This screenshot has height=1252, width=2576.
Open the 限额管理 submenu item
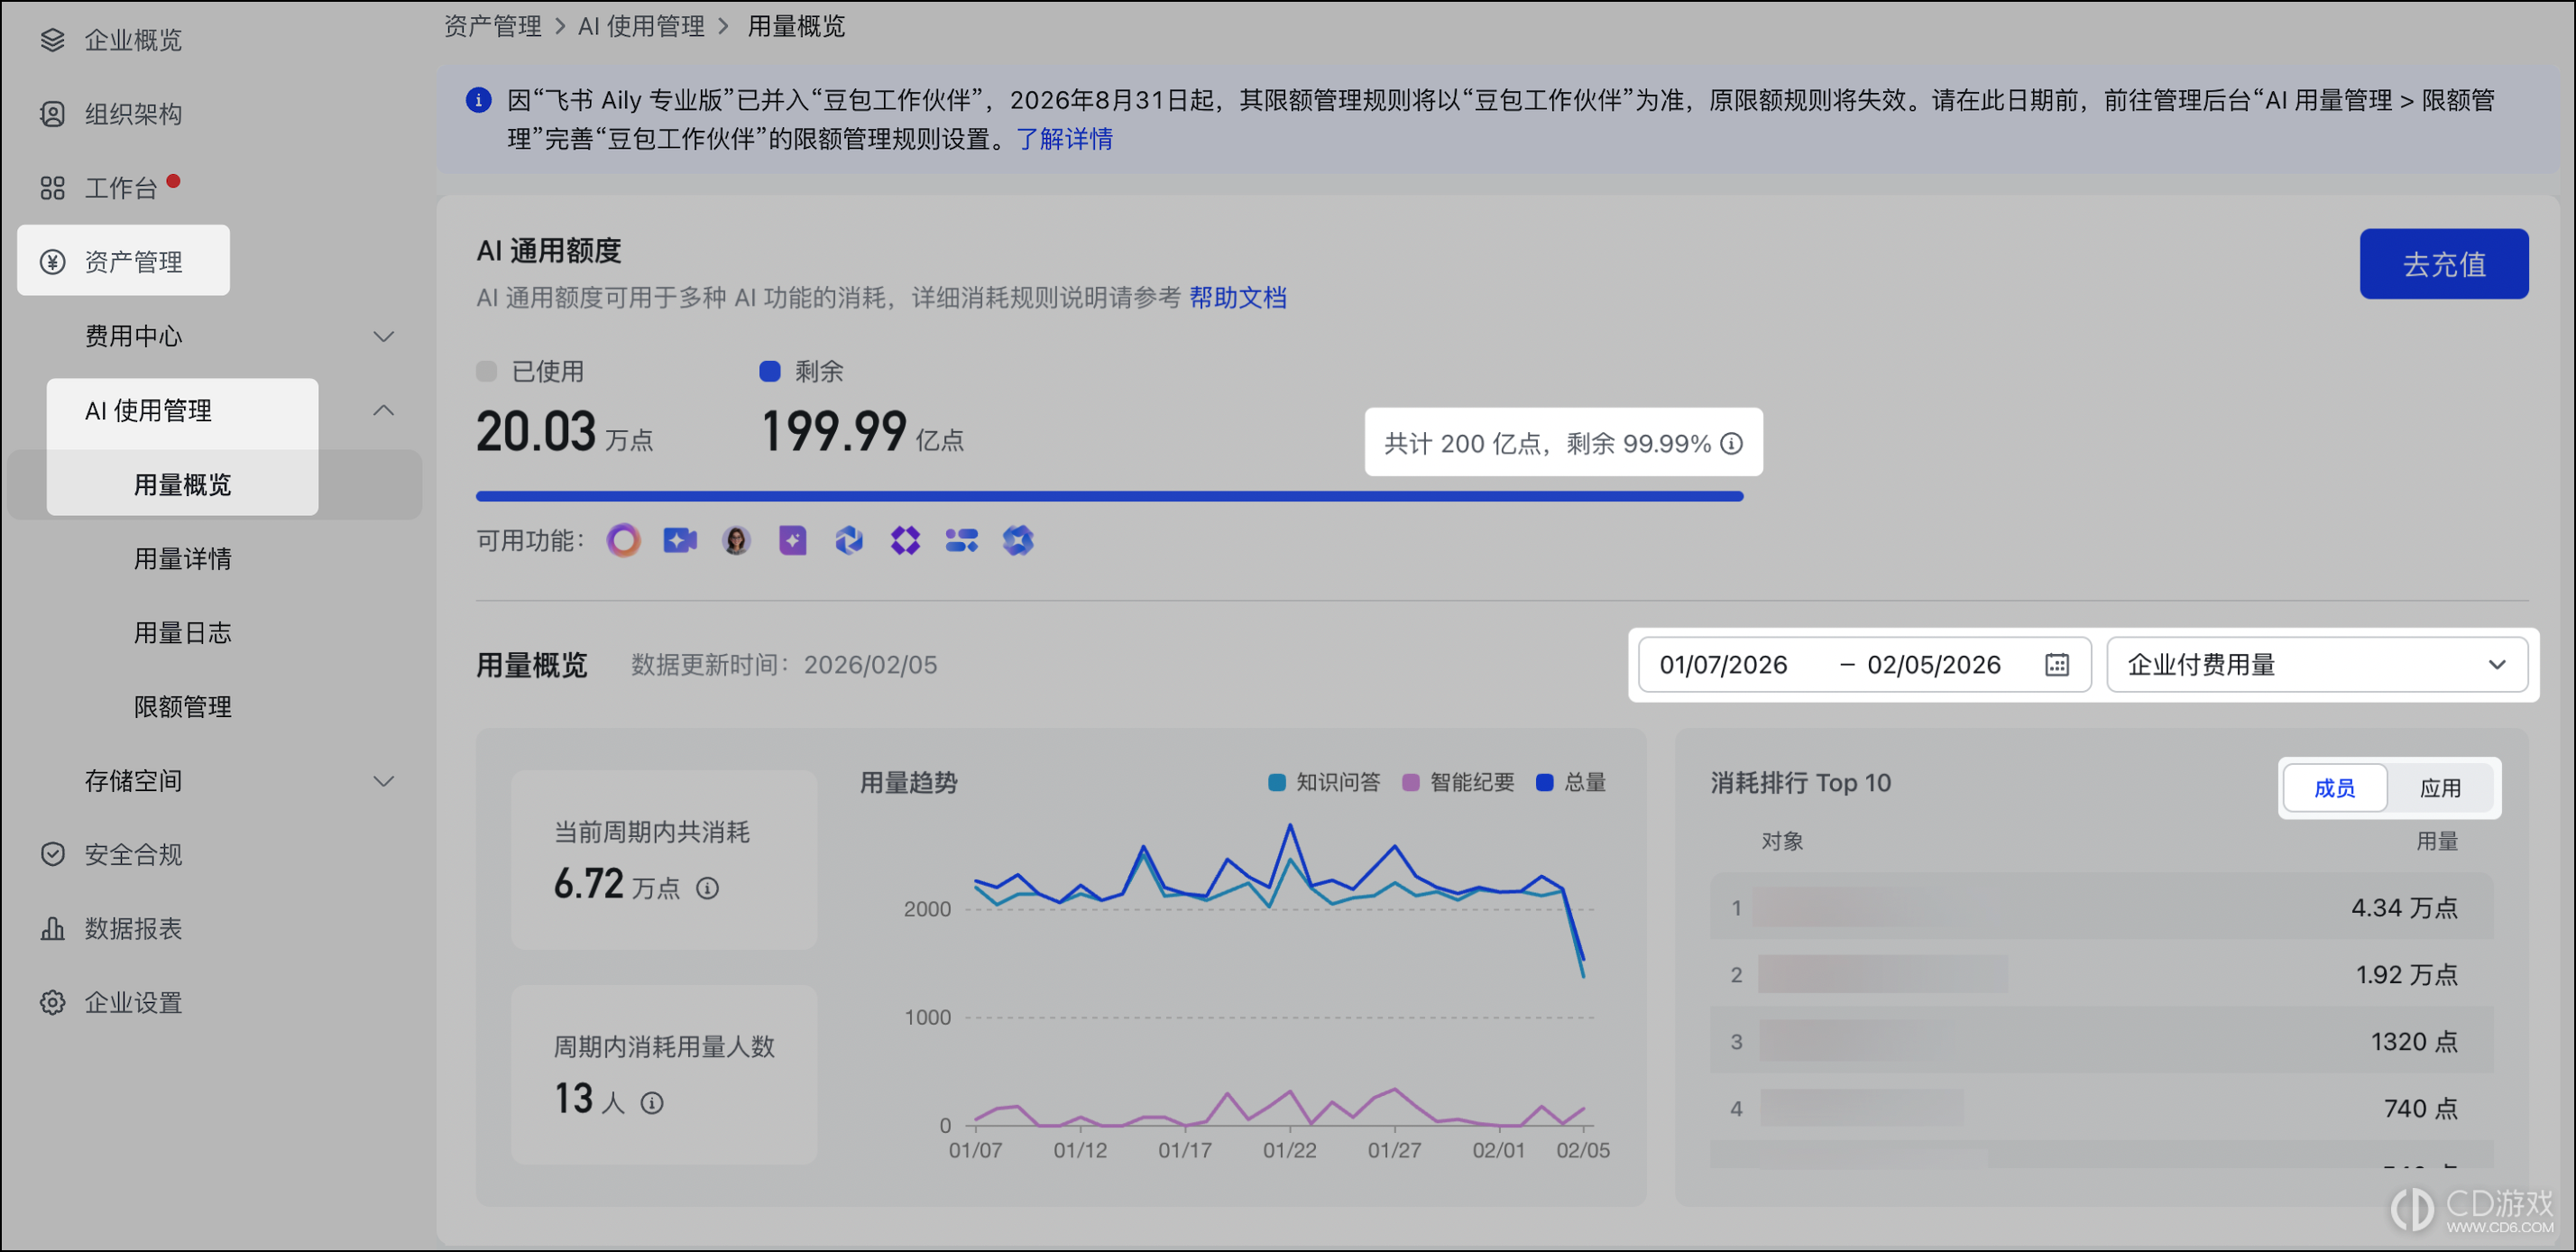pos(183,707)
